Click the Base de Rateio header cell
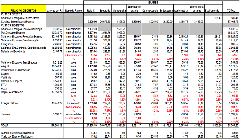Viewport: 240px width, 139px height. tap(73, 10)
